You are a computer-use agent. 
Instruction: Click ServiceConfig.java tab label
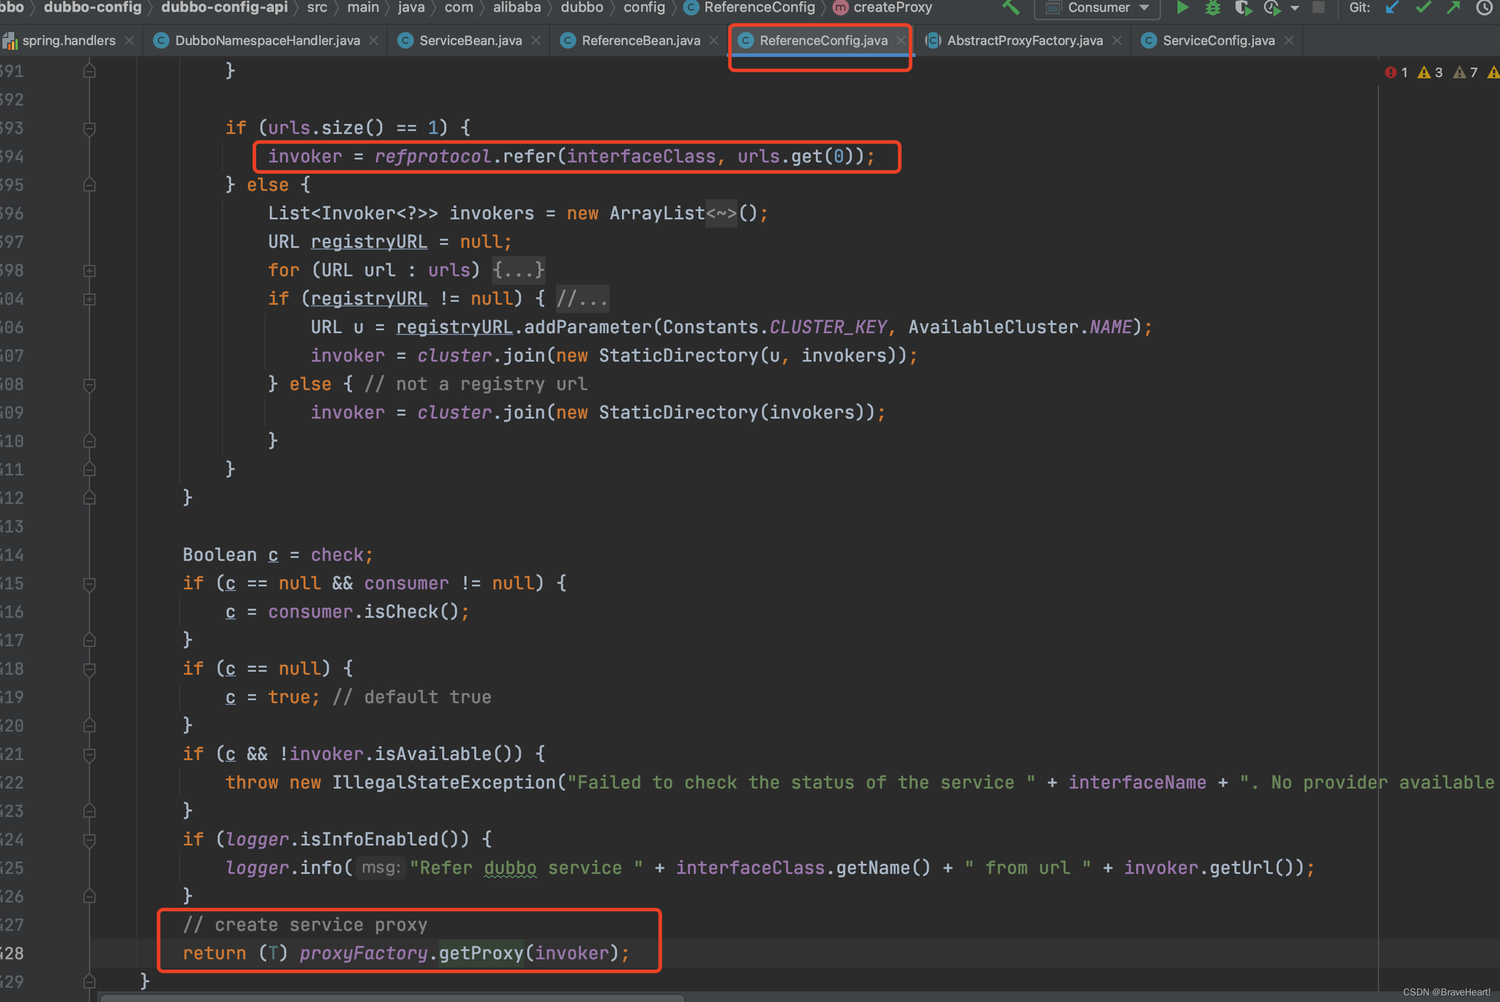coord(1220,42)
